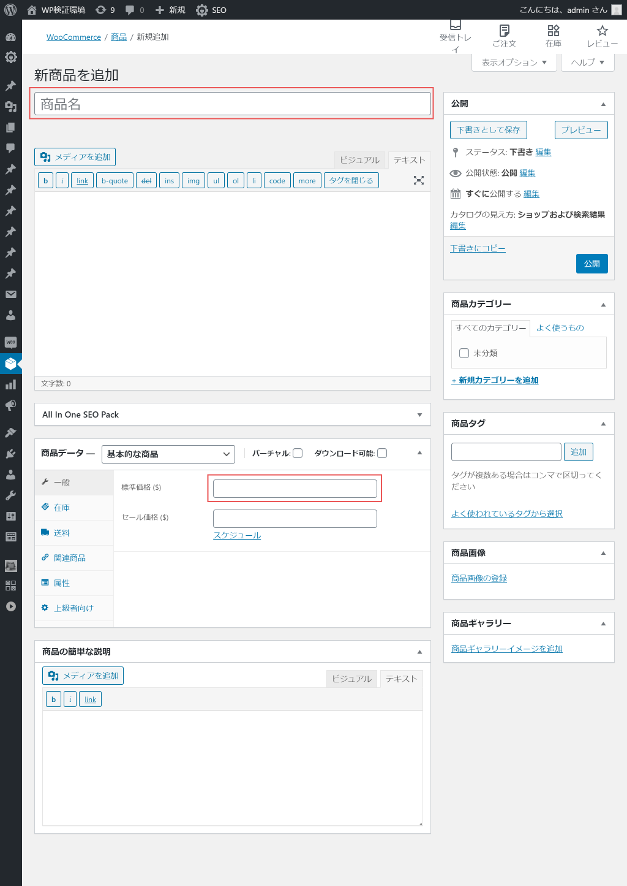The height and width of the screenshot is (886, 627).
Task: Click the WordPress logo in admin bar
Action: pyautogui.click(x=10, y=10)
